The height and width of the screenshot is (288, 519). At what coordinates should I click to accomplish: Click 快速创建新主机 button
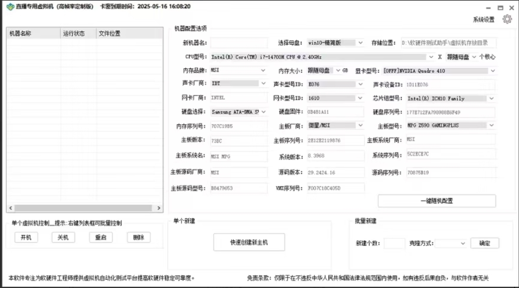point(249,242)
